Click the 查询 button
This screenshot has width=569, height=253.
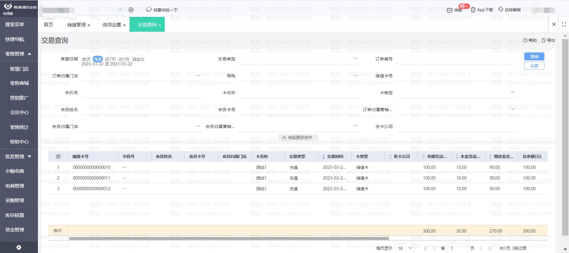pyautogui.click(x=534, y=57)
